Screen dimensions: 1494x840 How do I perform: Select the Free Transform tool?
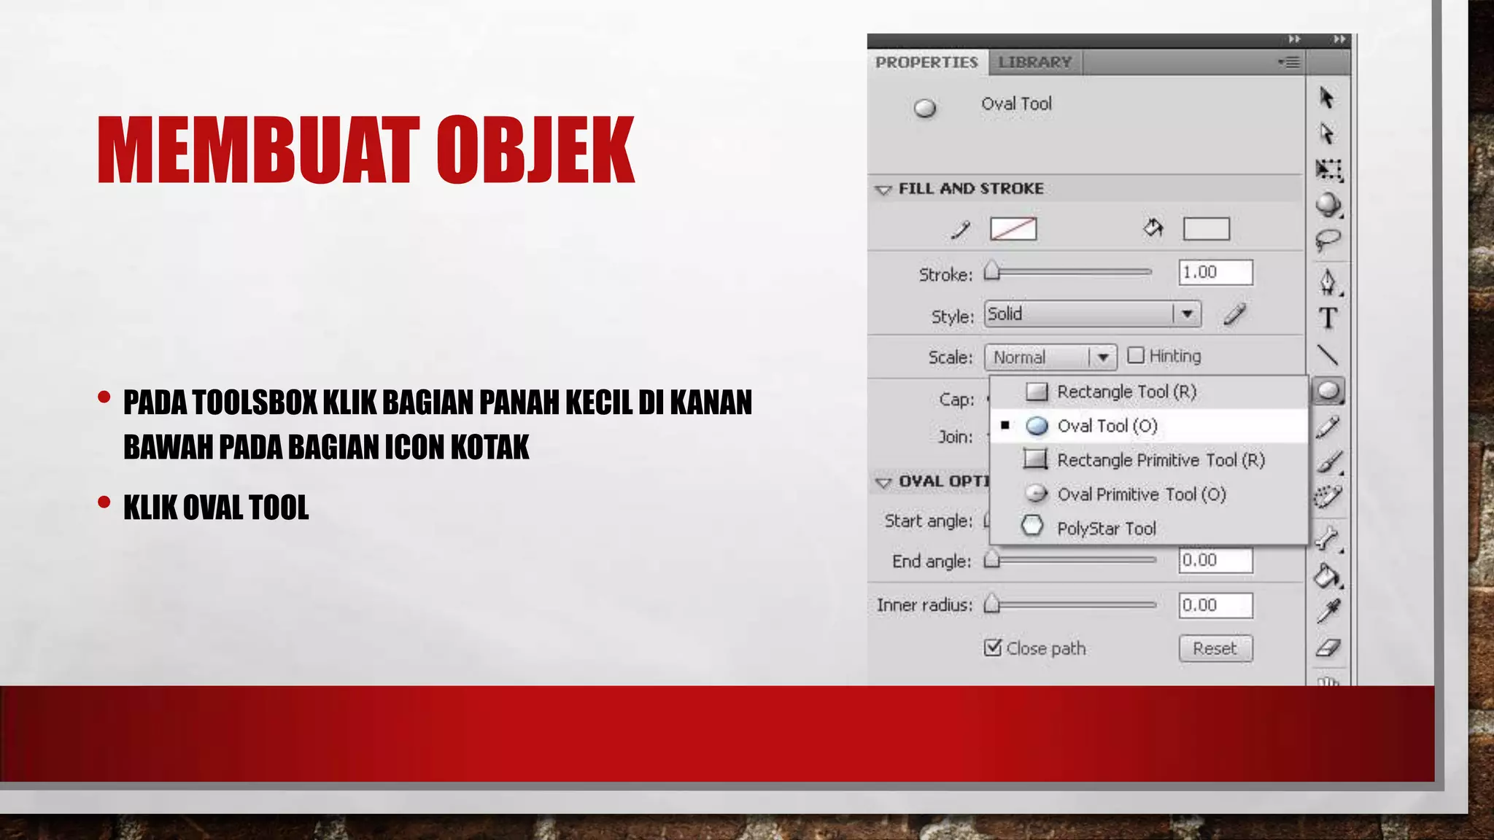tap(1328, 170)
